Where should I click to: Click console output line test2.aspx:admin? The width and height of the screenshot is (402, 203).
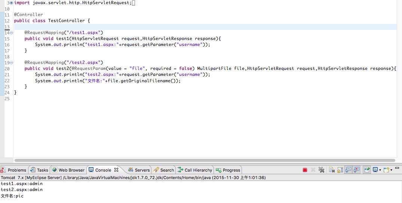22,190
